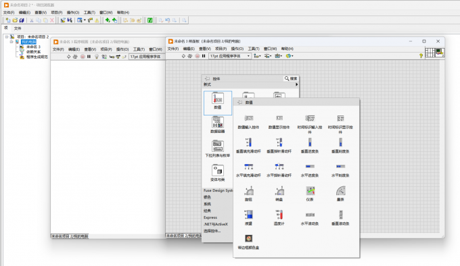Image resolution: width=460 pixels, height=266 pixels.
Task: Expand the 新式 style submenu arrow
Action: [x=296, y=84]
